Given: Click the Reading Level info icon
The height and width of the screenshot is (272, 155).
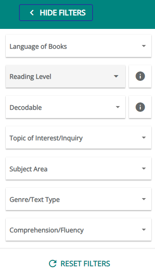Looking at the screenshot, I should tap(140, 76).
